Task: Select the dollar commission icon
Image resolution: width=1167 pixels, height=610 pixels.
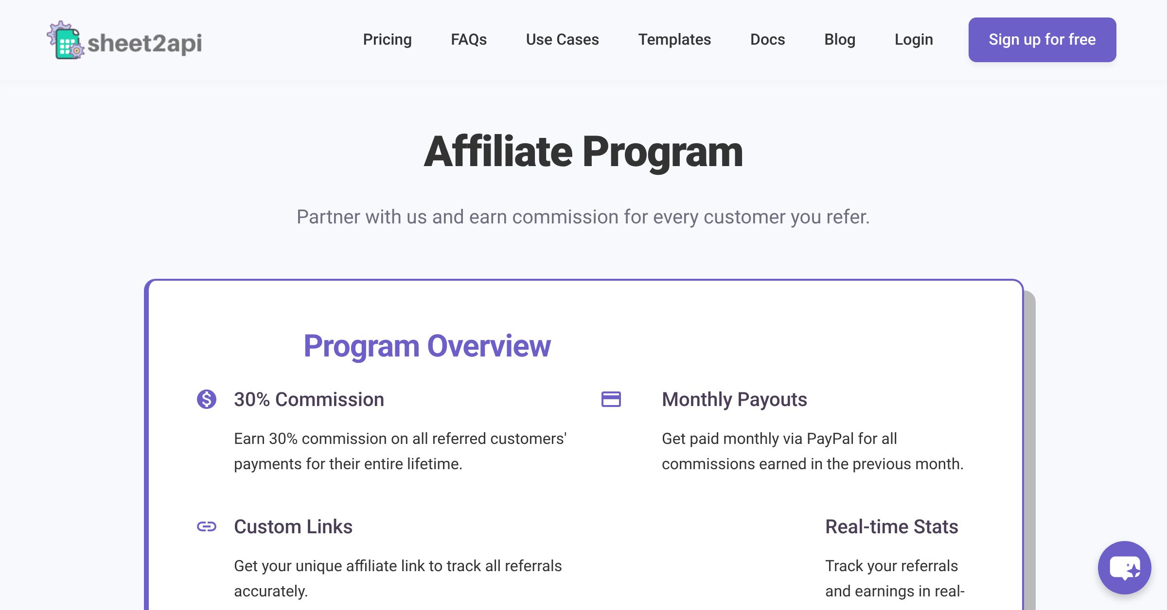Action: [206, 399]
